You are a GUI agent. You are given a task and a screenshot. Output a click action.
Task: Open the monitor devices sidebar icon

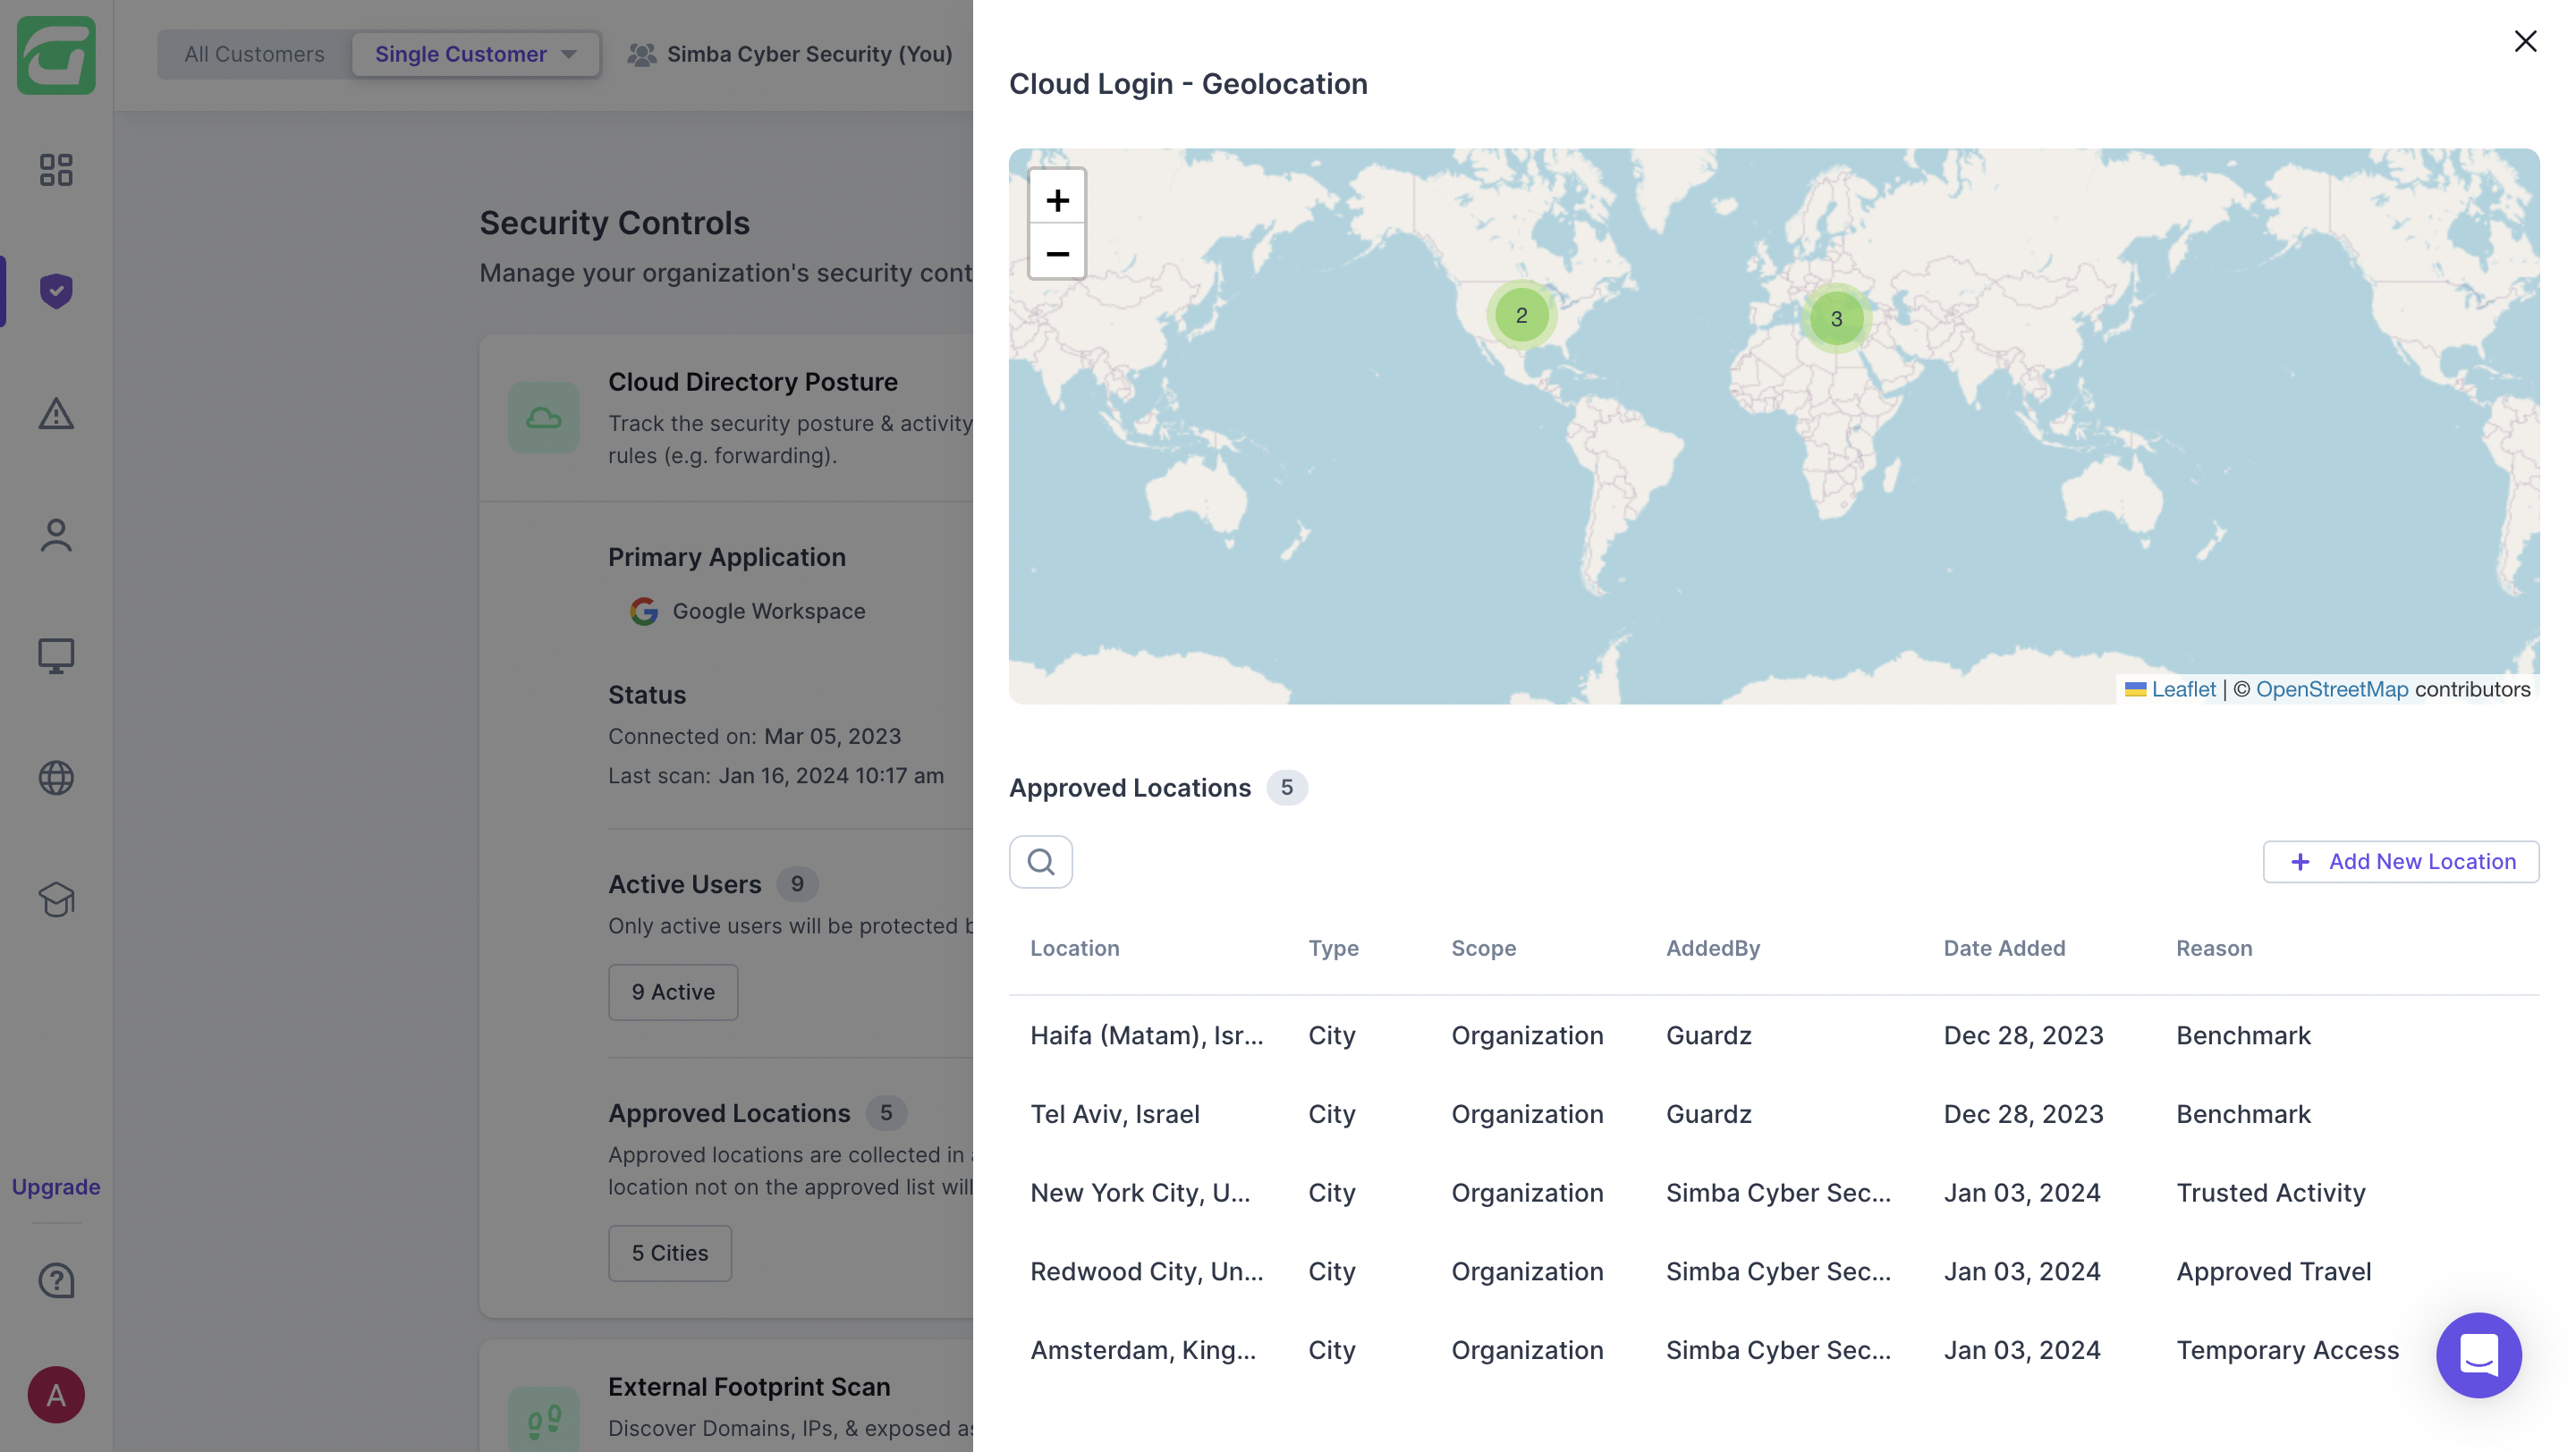pyautogui.click(x=56, y=655)
